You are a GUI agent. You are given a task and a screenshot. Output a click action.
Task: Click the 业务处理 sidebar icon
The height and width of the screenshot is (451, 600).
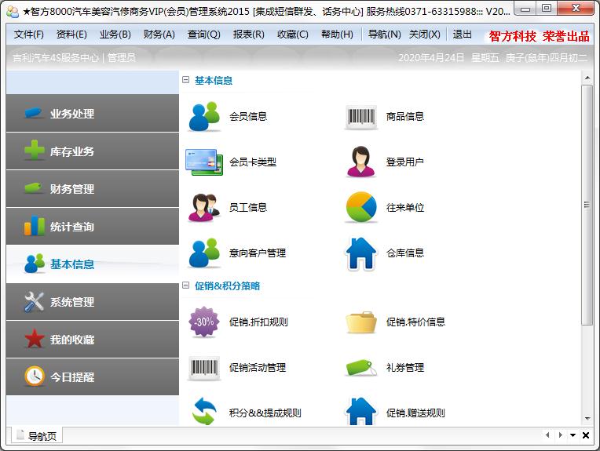click(33, 113)
